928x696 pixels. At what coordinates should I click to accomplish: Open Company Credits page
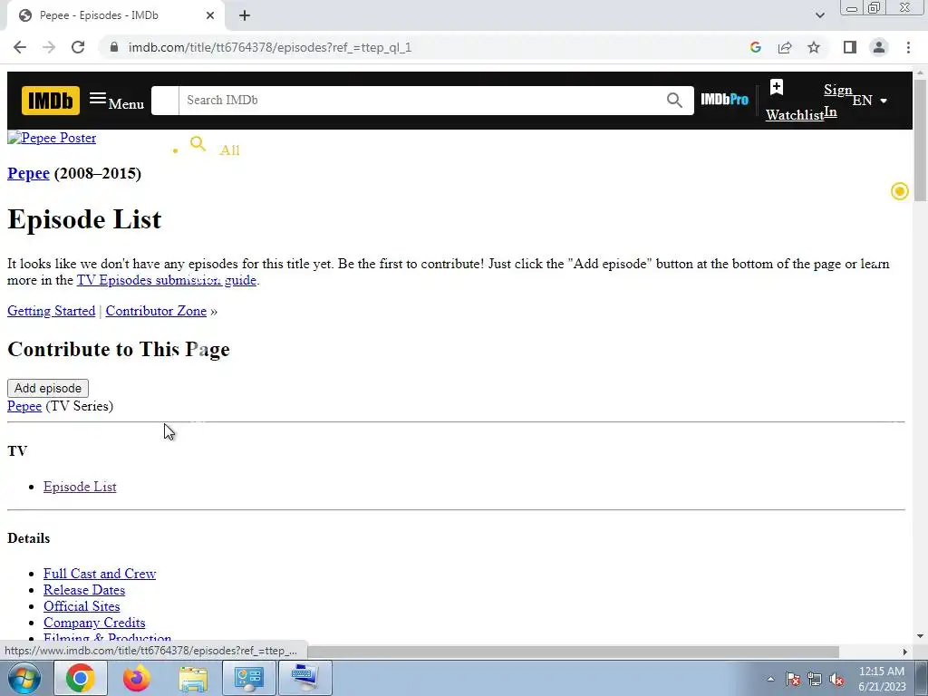[x=94, y=623]
